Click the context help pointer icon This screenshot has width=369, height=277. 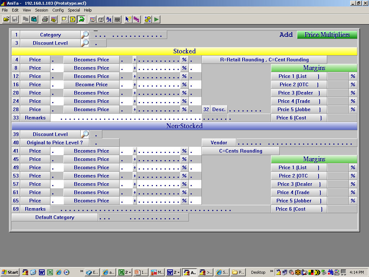pyautogui.click(x=128, y=19)
